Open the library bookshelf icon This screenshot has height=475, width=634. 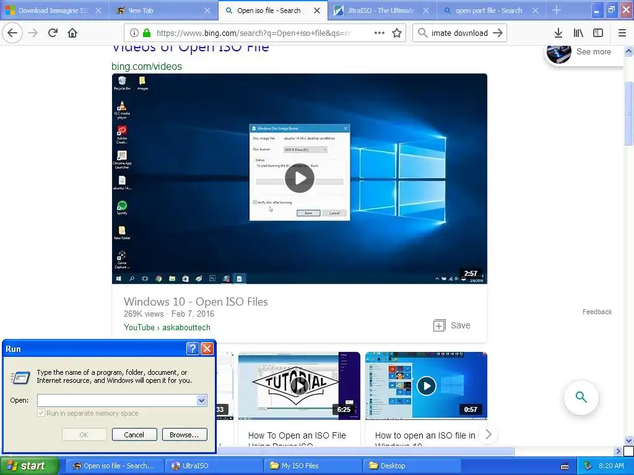pyautogui.click(x=578, y=33)
